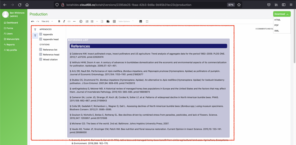Collapse the Download dropdown button
The height and width of the screenshot is (145, 296).
282,14
